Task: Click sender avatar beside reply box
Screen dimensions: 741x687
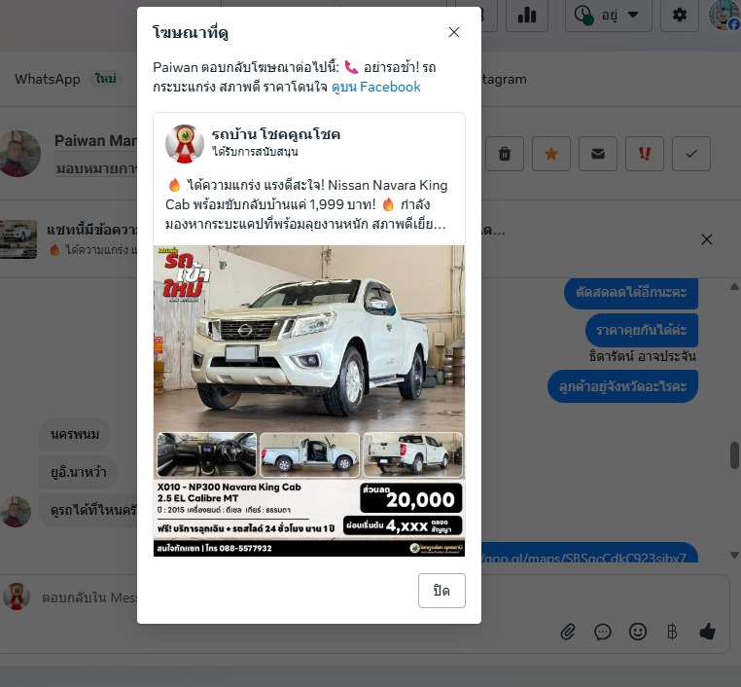Action: pyautogui.click(x=17, y=597)
